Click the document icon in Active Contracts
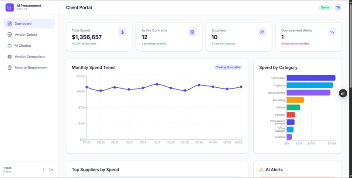This screenshot has width=352, height=178. (192, 32)
